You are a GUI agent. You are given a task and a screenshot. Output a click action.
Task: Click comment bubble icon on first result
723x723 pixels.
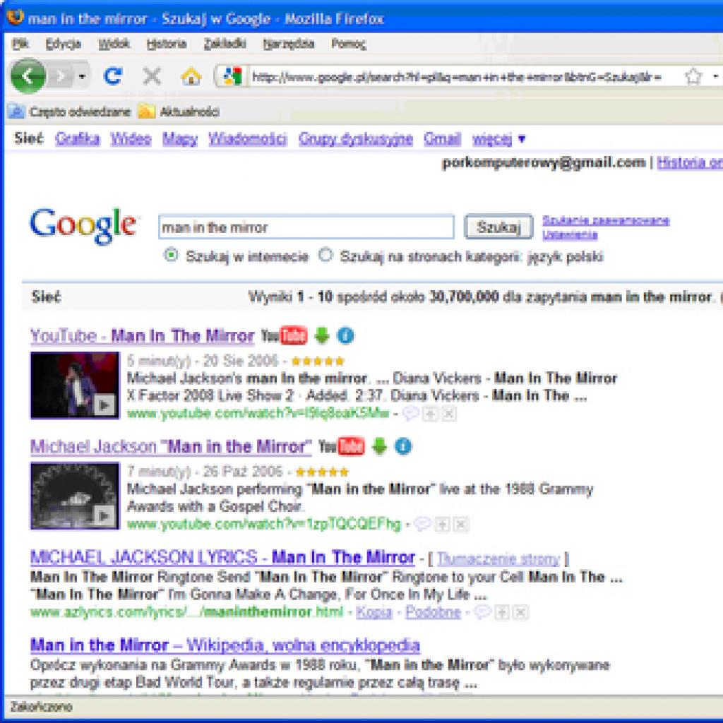click(410, 414)
